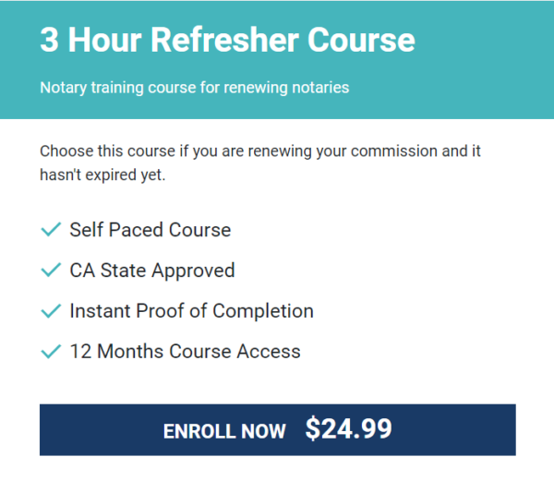Click the "Notary training course for renewing notaries" subtitle
Viewport: 554px width, 493px height.
click(194, 89)
